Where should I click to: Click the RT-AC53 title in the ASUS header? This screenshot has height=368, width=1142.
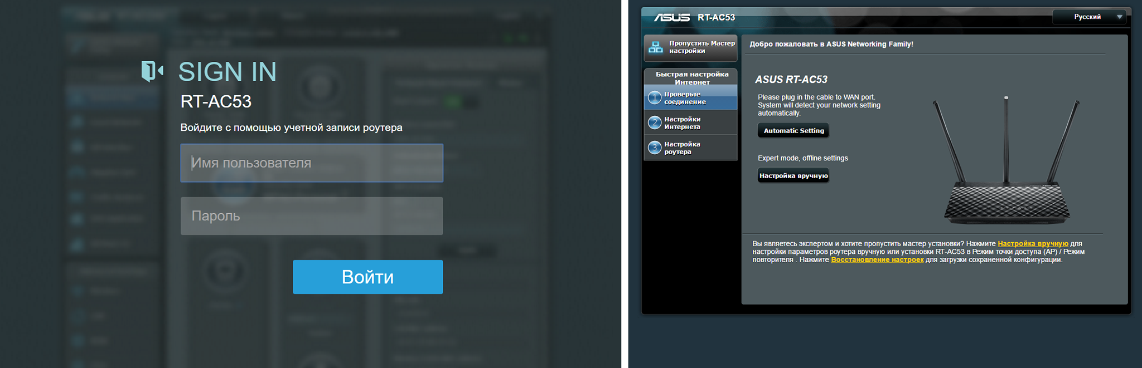click(716, 17)
